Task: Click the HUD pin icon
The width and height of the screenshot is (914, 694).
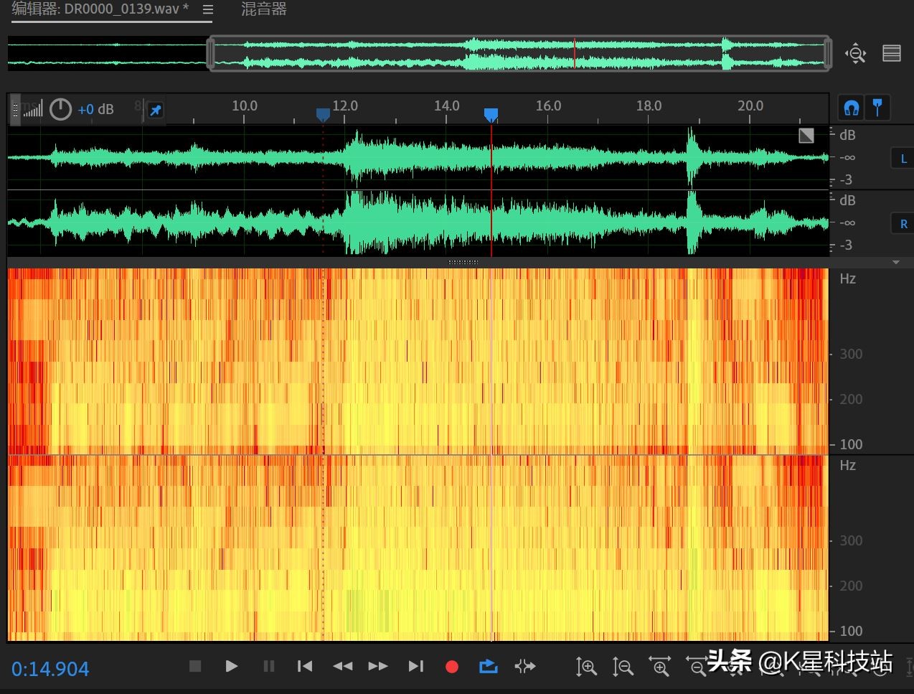Action: tap(155, 111)
